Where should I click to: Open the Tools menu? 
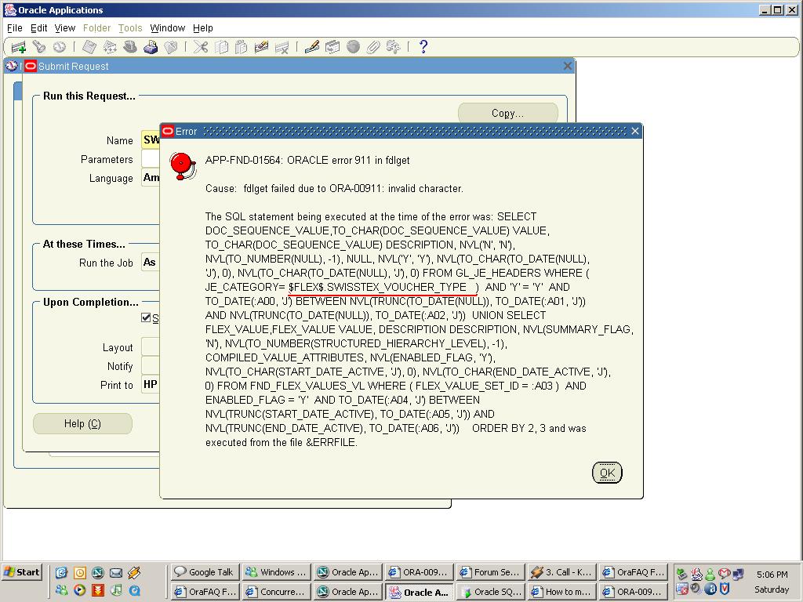pos(130,28)
